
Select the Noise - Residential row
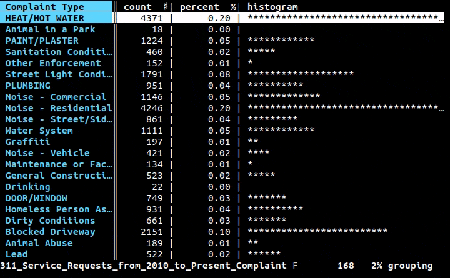(x=222, y=108)
